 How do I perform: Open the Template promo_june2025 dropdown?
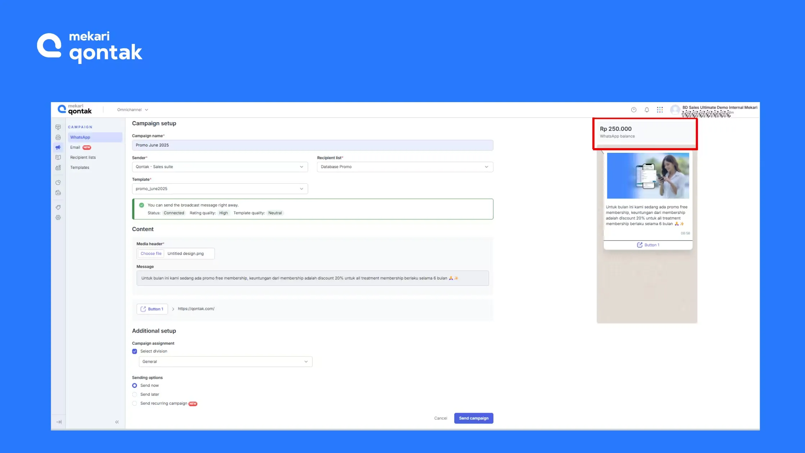point(220,189)
